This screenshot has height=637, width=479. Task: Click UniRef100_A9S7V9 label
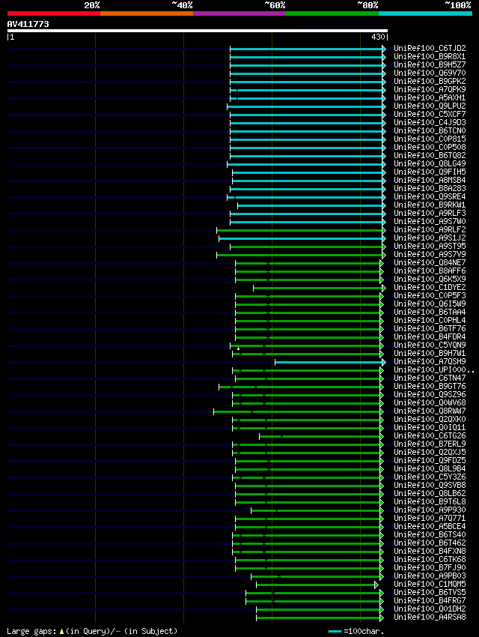[x=430, y=254]
